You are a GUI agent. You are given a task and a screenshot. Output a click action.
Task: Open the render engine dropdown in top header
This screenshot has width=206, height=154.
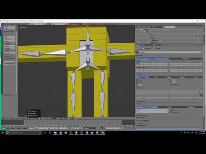tap(75, 24)
